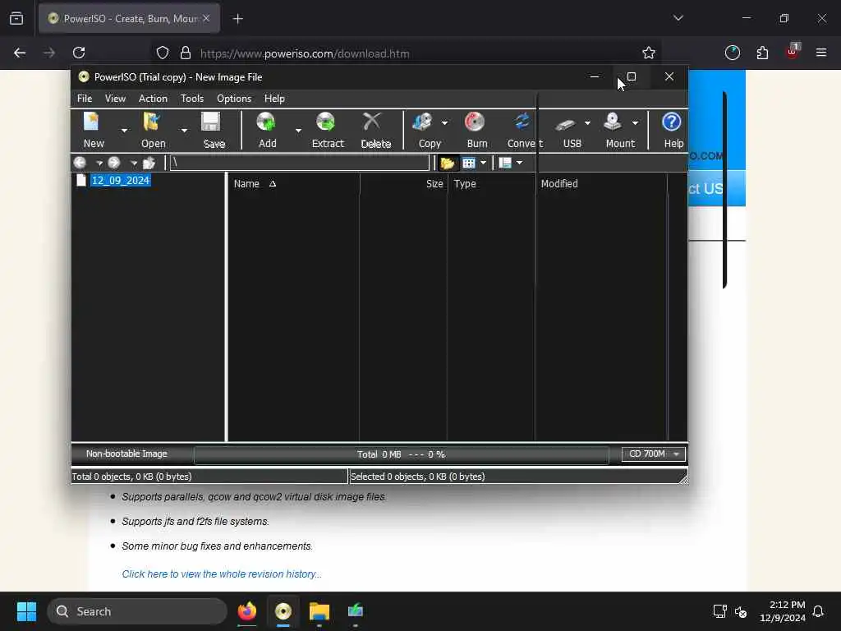Open the CD 700M media size dropdown
This screenshot has width=841, height=631.
(653, 454)
